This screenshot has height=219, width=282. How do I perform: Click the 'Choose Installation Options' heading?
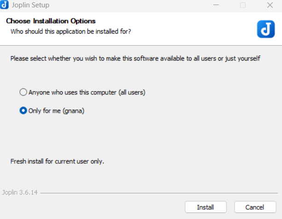(x=51, y=21)
